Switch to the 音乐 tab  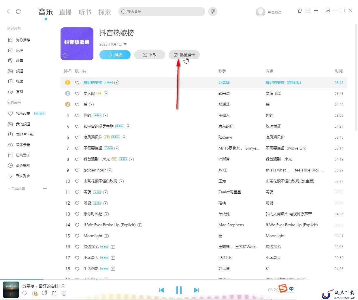pyautogui.click(x=46, y=12)
